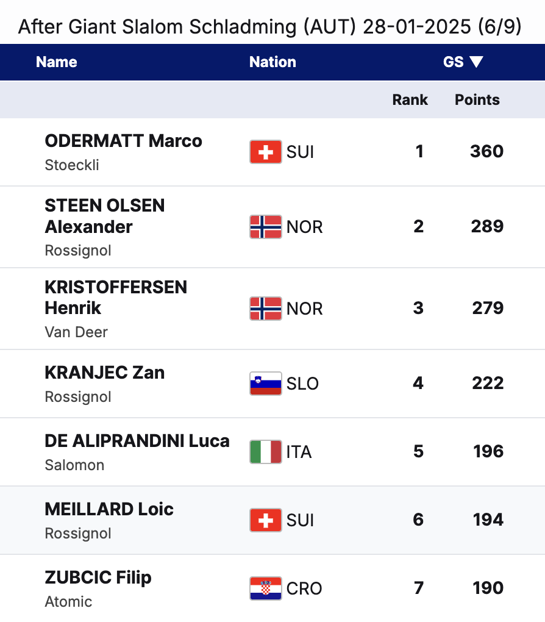Click Norway flag beside Steen Olsen
Viewport: 545px width, 622px height.
pyautogui.click(x=266, y=227)
